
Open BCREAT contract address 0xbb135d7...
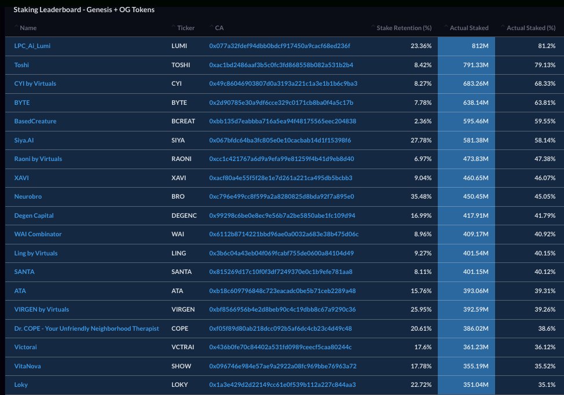283,121
